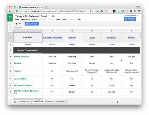Reload the page with refresh icon
The image size is (149, 115).
17,11
